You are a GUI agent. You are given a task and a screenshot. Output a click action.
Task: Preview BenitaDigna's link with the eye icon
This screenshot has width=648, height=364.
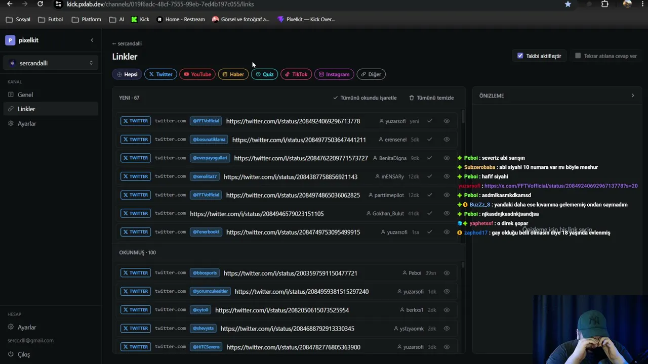[x=447, y=158]
